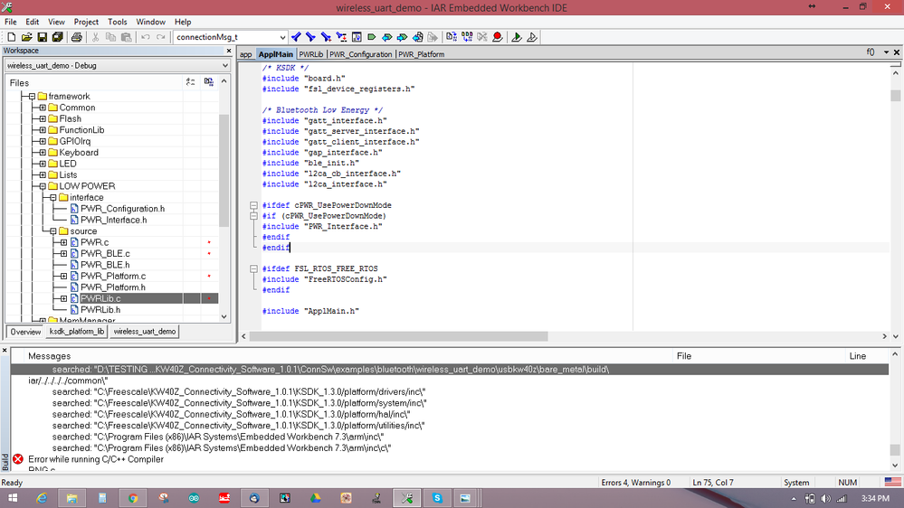Click the Navigate Forward icon
Screen dimensions: 904x508
[x=433, y=37]
